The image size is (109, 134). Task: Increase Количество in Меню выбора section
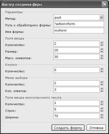pos(102,82)
